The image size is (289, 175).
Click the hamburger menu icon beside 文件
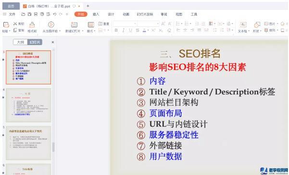[x=5, y=14]
